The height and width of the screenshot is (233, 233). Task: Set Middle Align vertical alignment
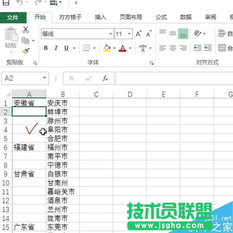point(173,33)
